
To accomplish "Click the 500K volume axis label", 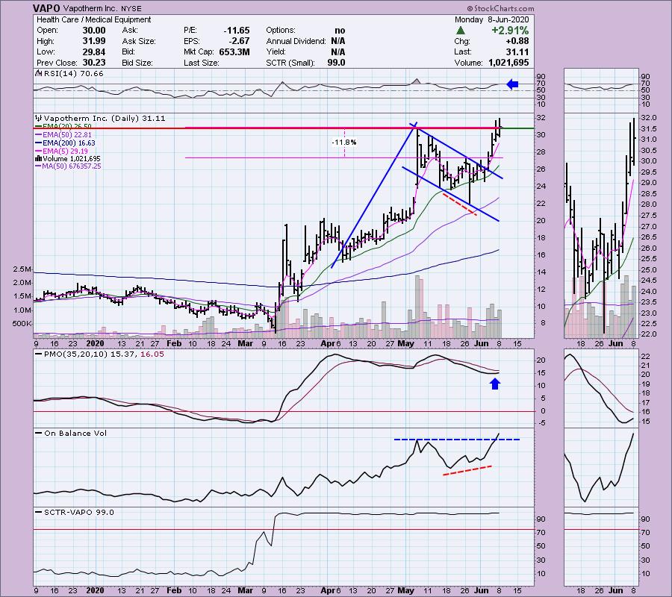I will (x=22, y=323).
